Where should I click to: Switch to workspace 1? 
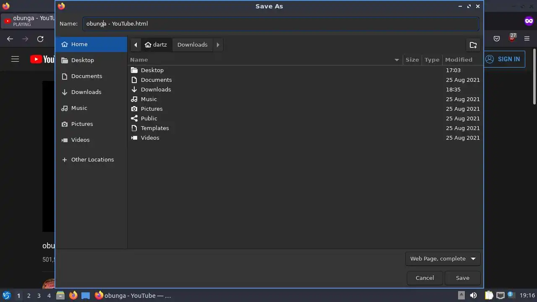[x=18, y=296]
